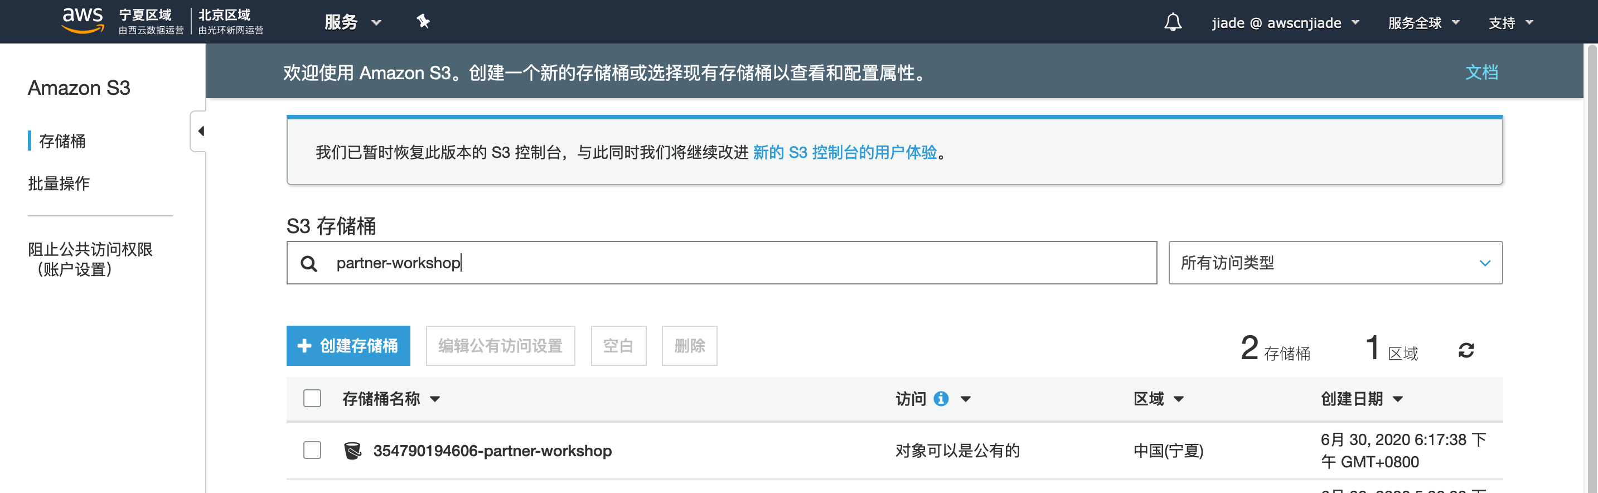
Task: Open the notifications bell
Action: 1173,22
